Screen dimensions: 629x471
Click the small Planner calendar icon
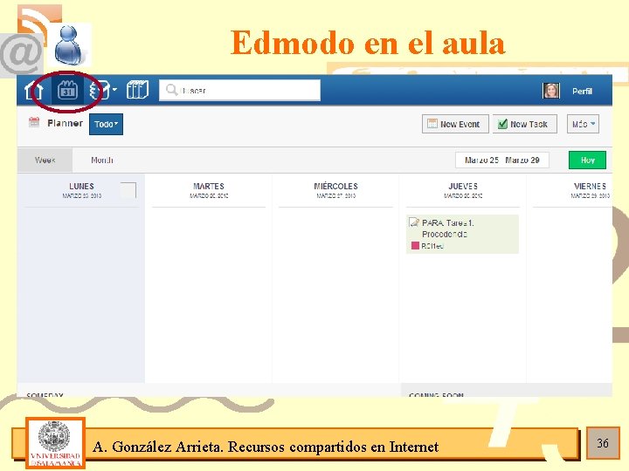34,122
